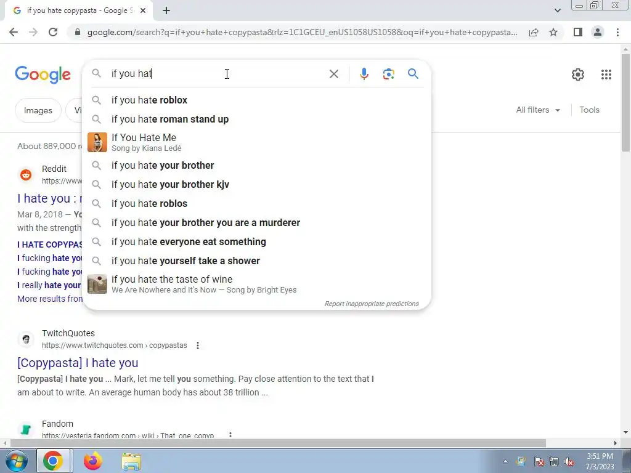Click the Google logo

(43, 75)
